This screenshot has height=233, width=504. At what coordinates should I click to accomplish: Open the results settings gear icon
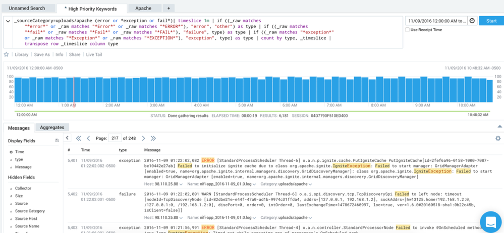pyautogui.click(x=498, y=138)
